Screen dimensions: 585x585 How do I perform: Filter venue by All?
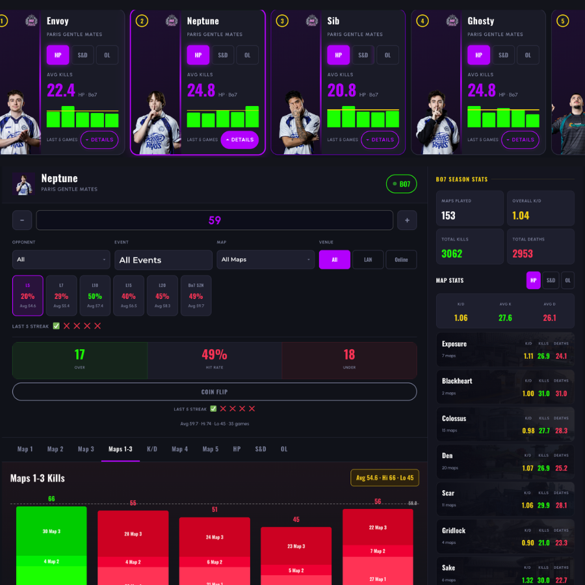pos(335,259)
